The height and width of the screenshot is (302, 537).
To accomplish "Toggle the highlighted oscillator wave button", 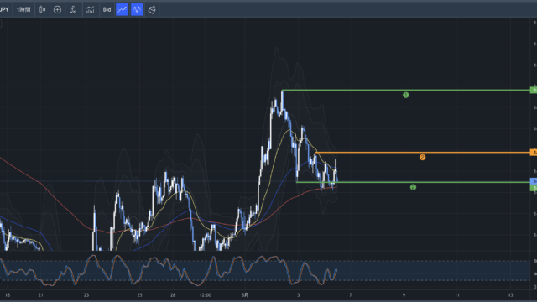I will 137,9.
